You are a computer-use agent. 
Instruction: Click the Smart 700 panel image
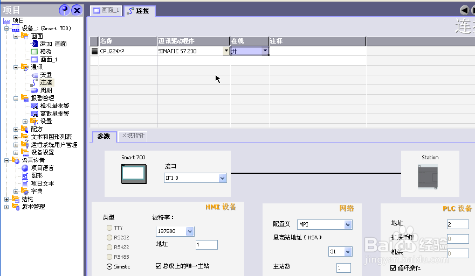(x=134, y=174)
